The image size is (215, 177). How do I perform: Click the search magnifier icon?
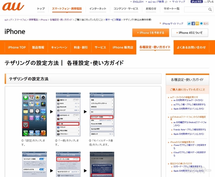click(x=210, y=9)
